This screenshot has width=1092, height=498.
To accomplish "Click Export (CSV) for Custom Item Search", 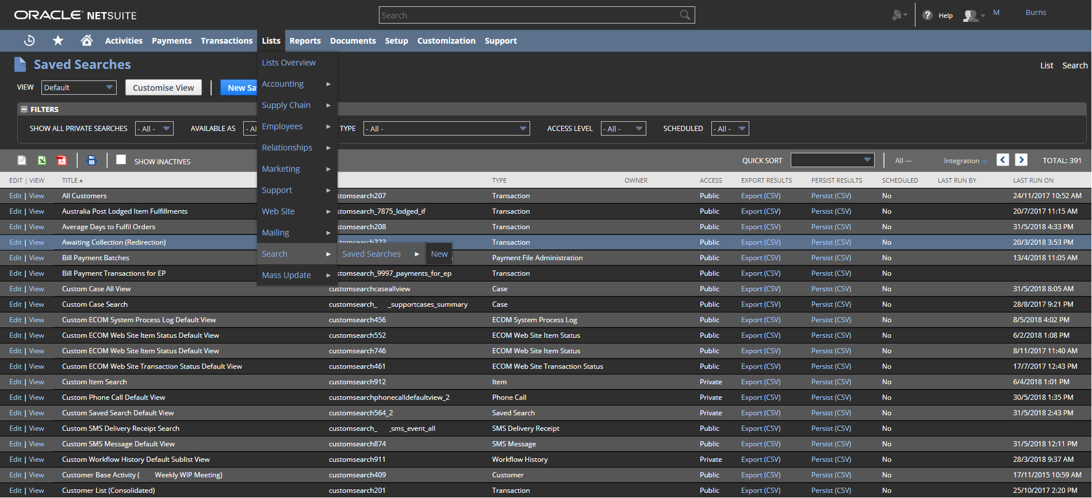I will pos(761,382).
